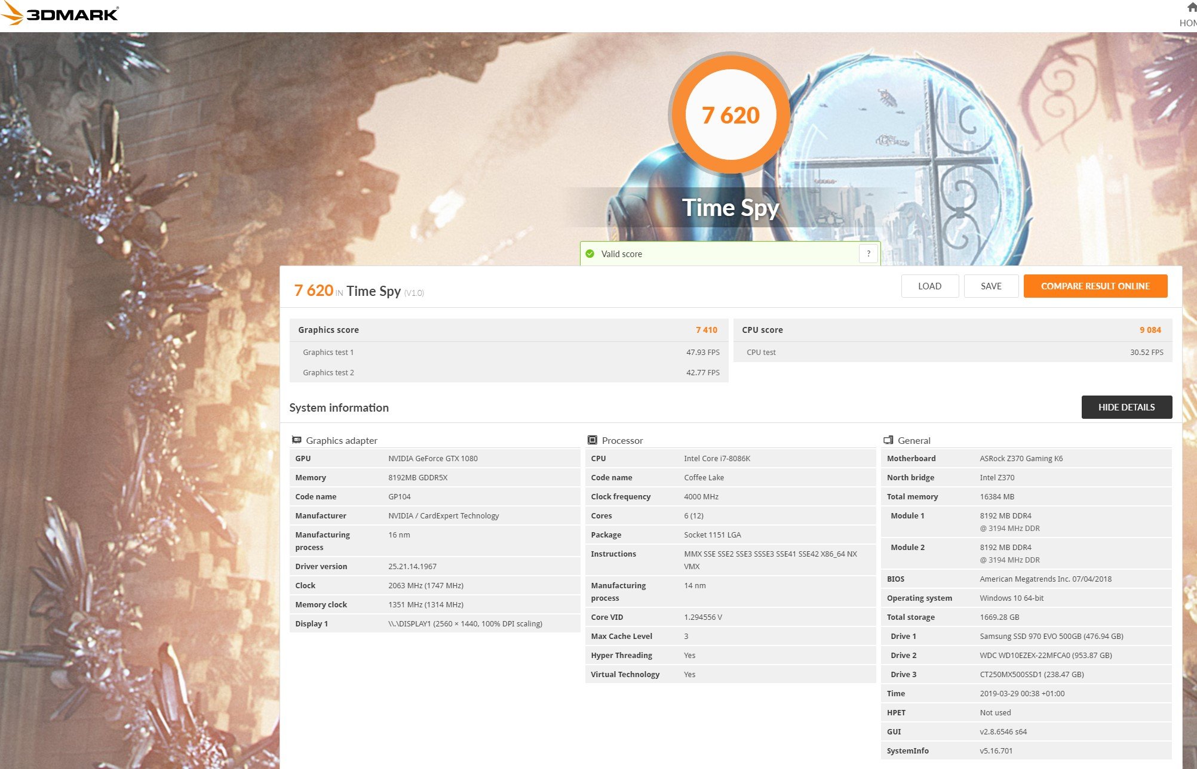Collapse details with HIDE DETAILS

click(x=1126, y=407)
